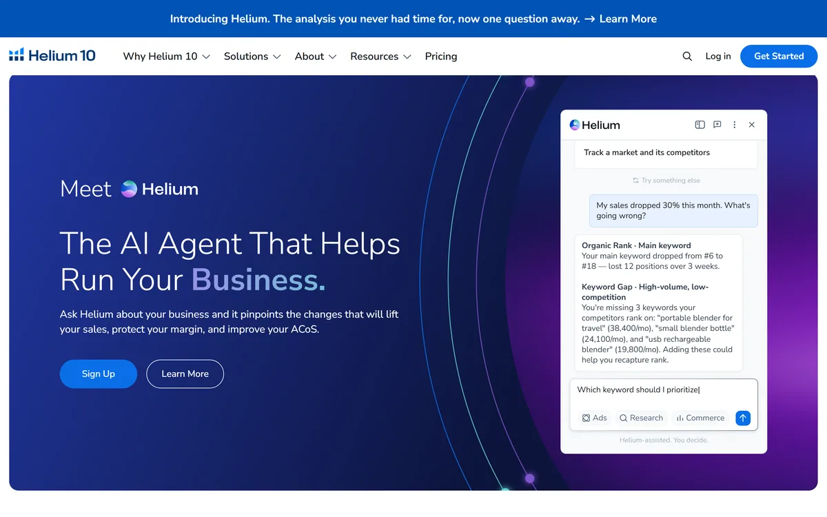Click the hero Learn More button
Screen dimensions: 827x517
[x=185, y=374]
